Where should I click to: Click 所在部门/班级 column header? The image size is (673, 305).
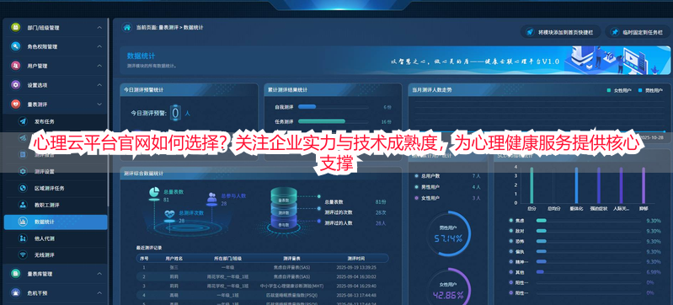coord(228,259)
